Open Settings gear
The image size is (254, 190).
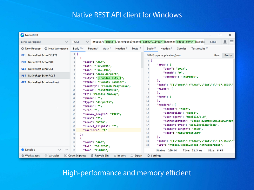tap(149, 155)
